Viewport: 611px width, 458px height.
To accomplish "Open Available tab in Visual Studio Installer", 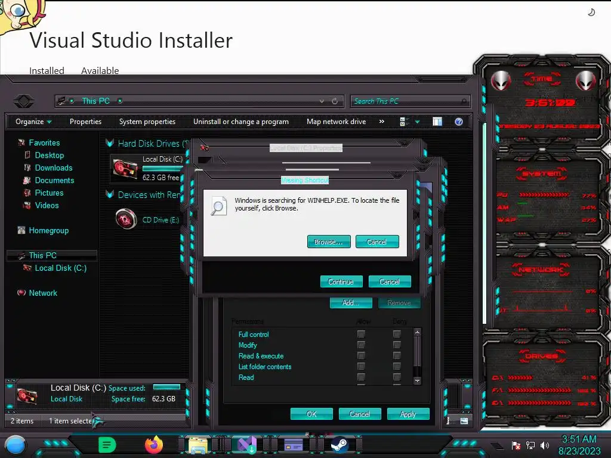I will coord(100,70).
